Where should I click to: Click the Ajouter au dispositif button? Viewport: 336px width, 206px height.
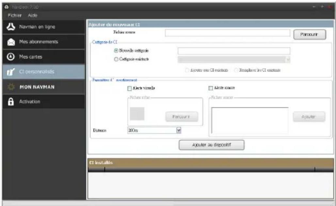coord(212,145)
